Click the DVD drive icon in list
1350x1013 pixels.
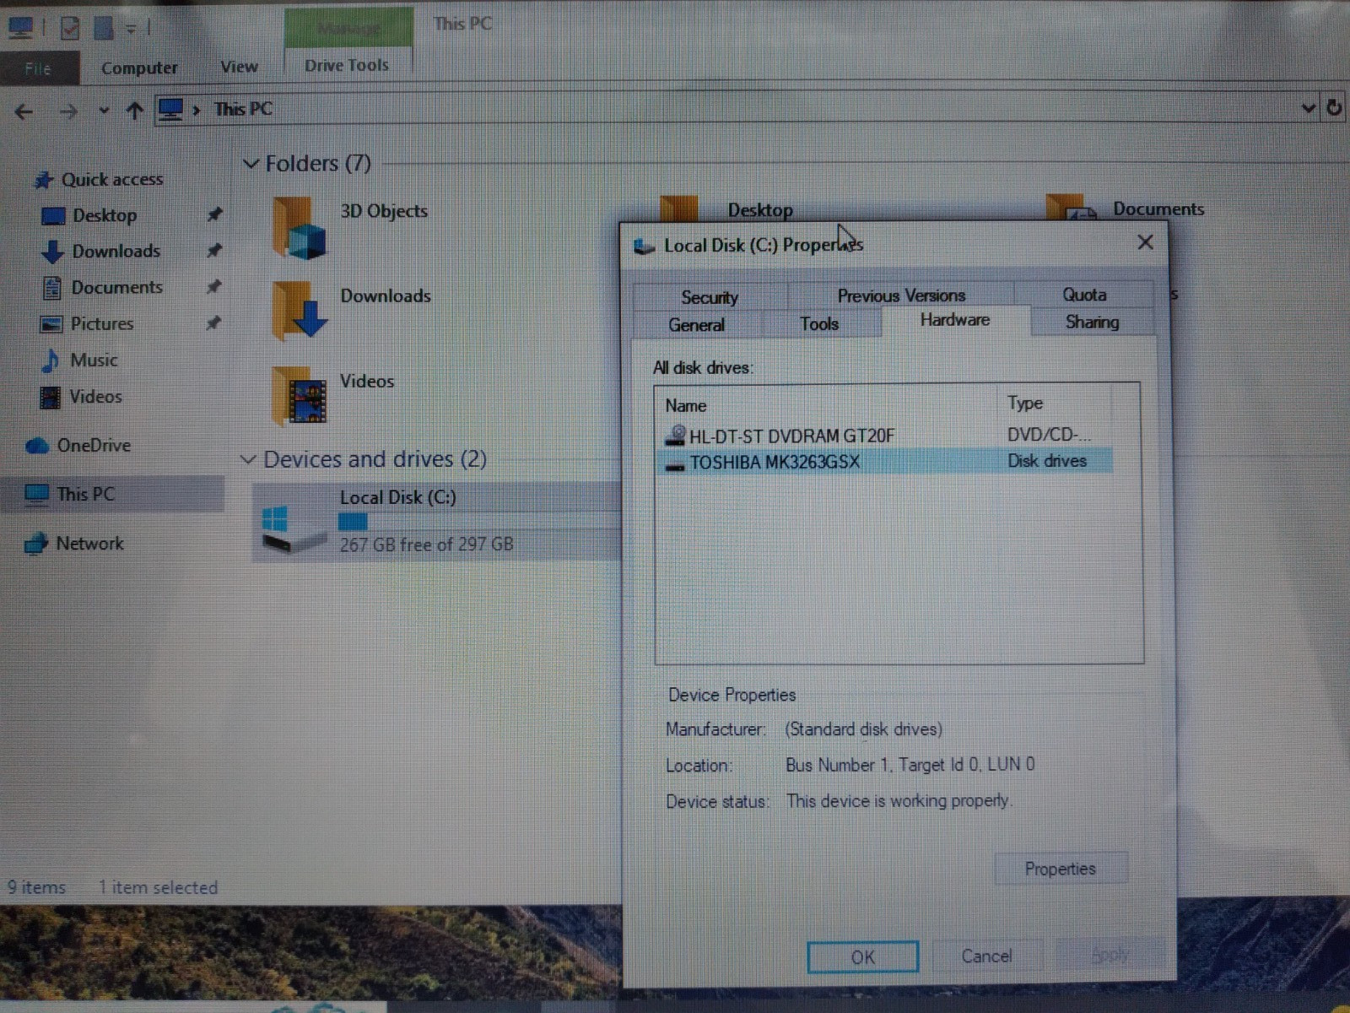point(676,436)
